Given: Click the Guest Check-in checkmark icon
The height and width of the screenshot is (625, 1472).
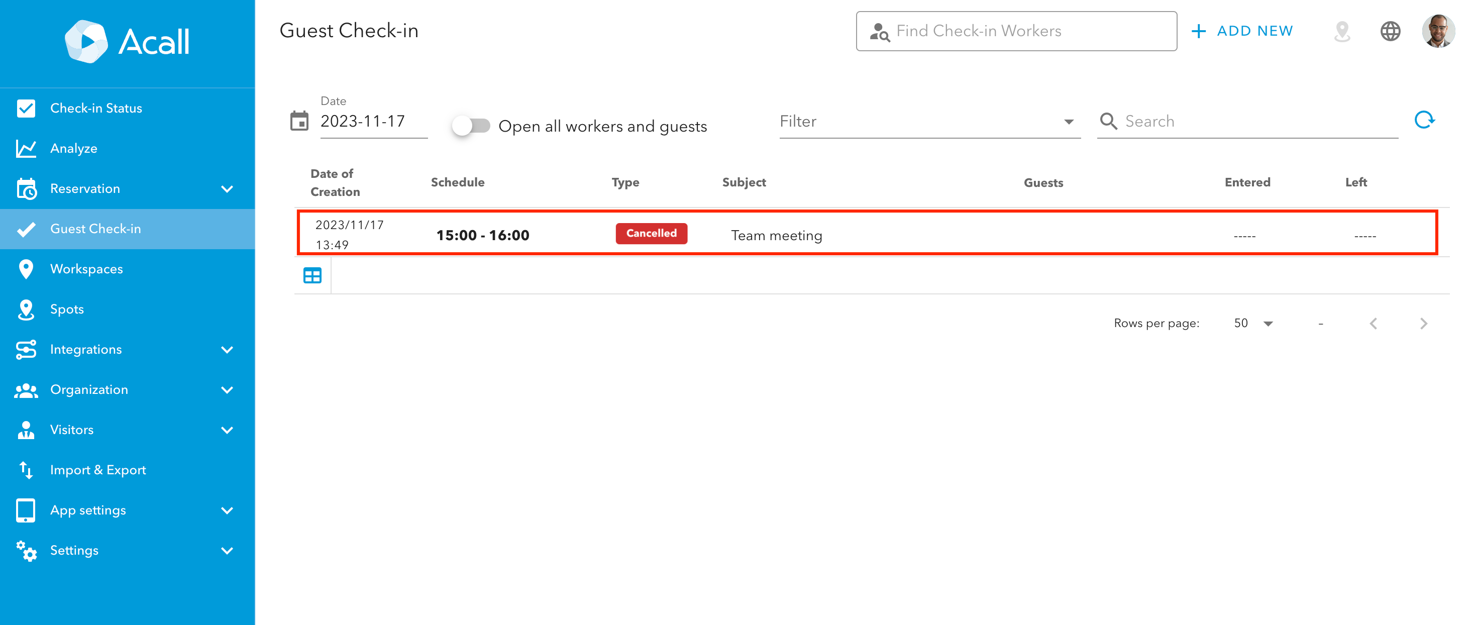Looking at the screenshot, I should [26, 229].
